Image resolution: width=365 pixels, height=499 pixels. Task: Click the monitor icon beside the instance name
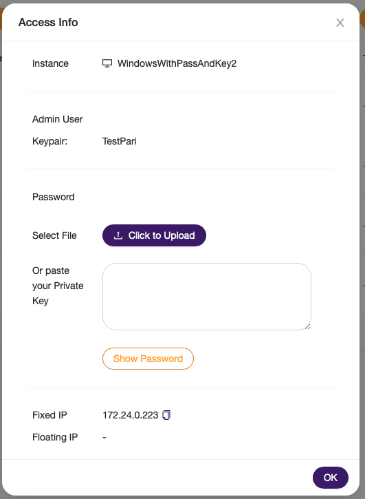pos(107,63)
